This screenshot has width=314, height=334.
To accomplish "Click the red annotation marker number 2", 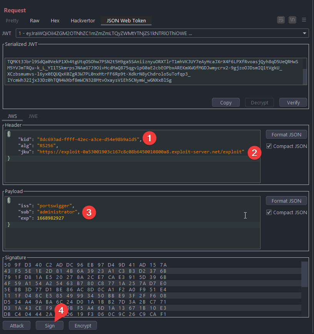I will point(254,153).
